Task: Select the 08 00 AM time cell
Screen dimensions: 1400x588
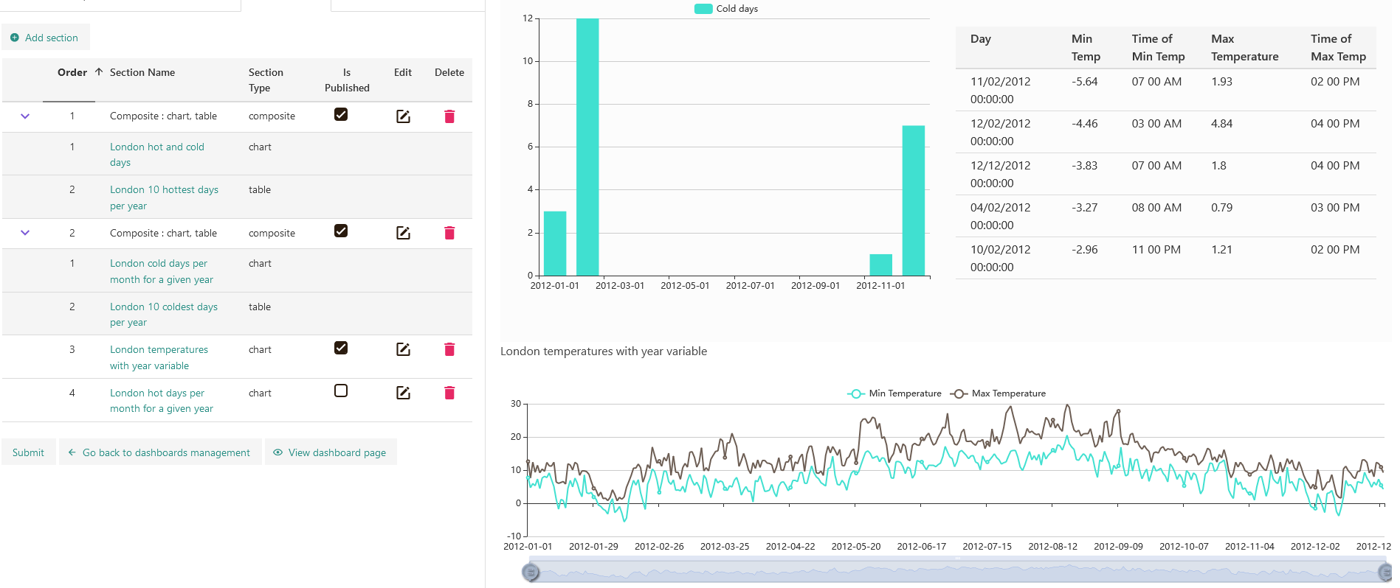Action: click(x=1156, y=208)
